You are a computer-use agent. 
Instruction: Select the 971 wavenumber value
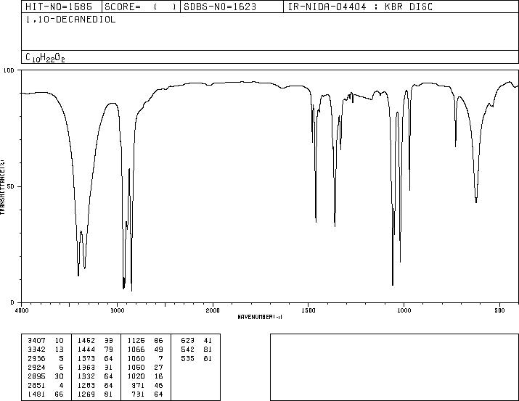coord(139,385)
